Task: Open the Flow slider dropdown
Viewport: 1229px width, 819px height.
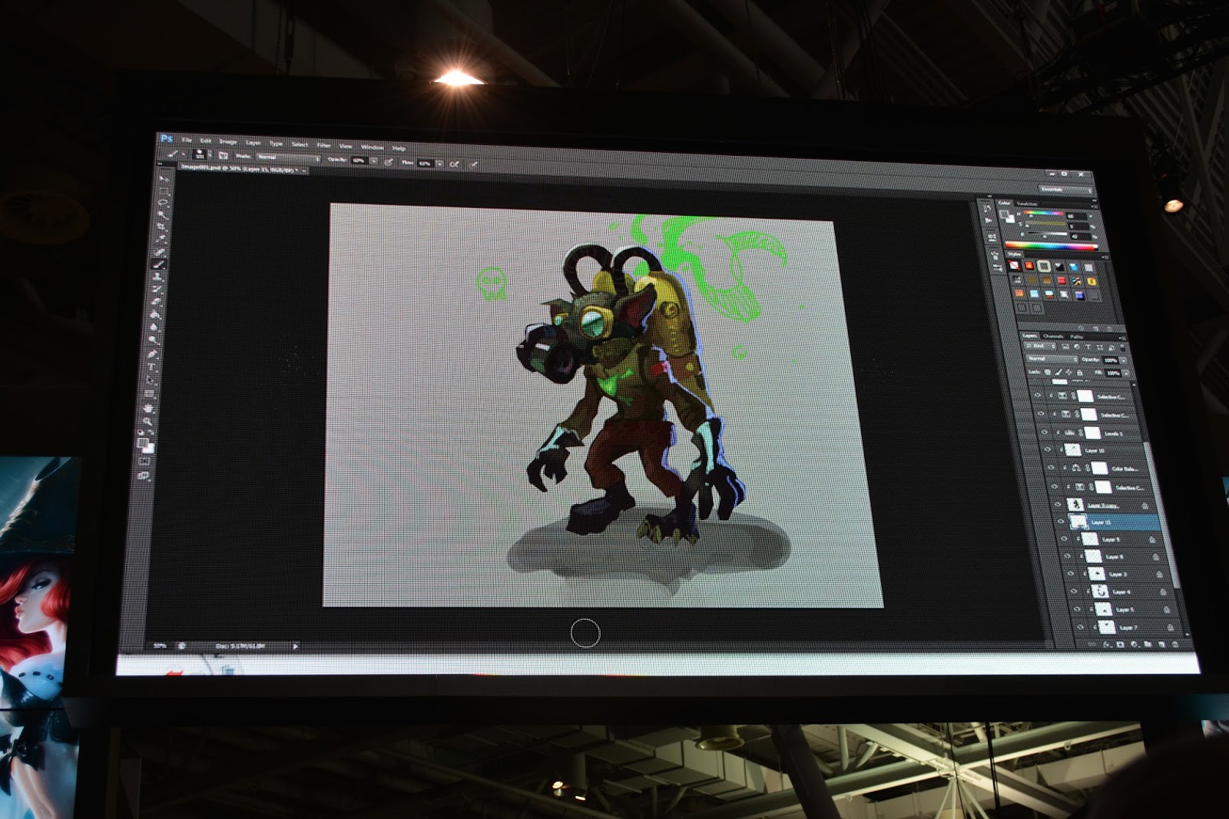Action: coord(439,164)
